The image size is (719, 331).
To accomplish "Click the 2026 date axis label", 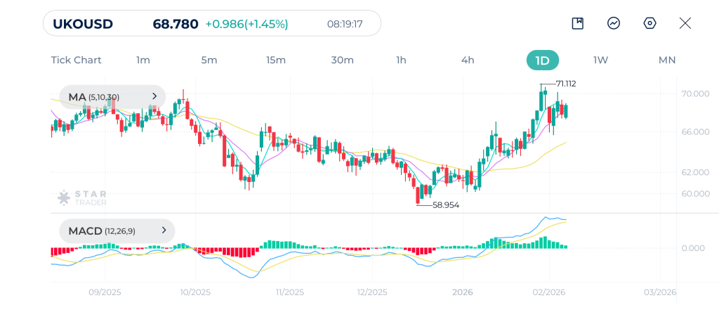I will point(463,292).
